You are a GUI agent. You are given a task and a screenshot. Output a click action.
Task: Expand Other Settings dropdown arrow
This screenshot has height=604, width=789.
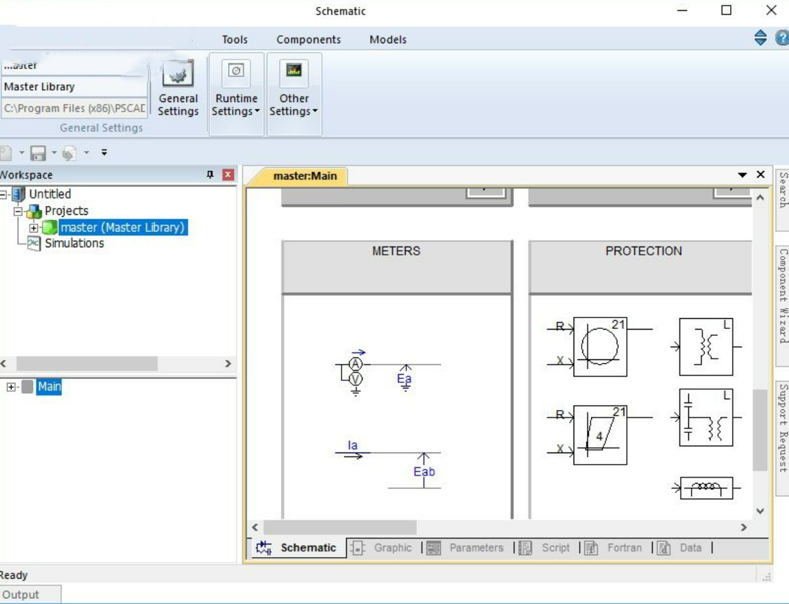(x=314, y=112)
